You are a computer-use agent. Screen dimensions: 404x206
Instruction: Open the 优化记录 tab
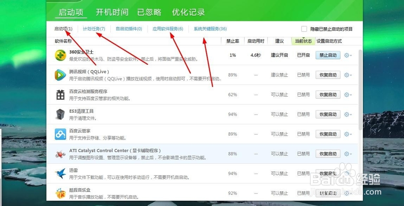point(188,12)
